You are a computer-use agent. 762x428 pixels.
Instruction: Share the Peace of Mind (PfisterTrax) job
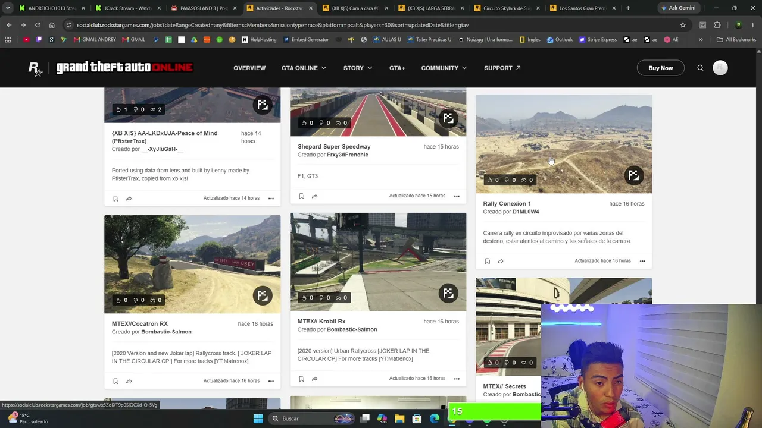[129, 199]
